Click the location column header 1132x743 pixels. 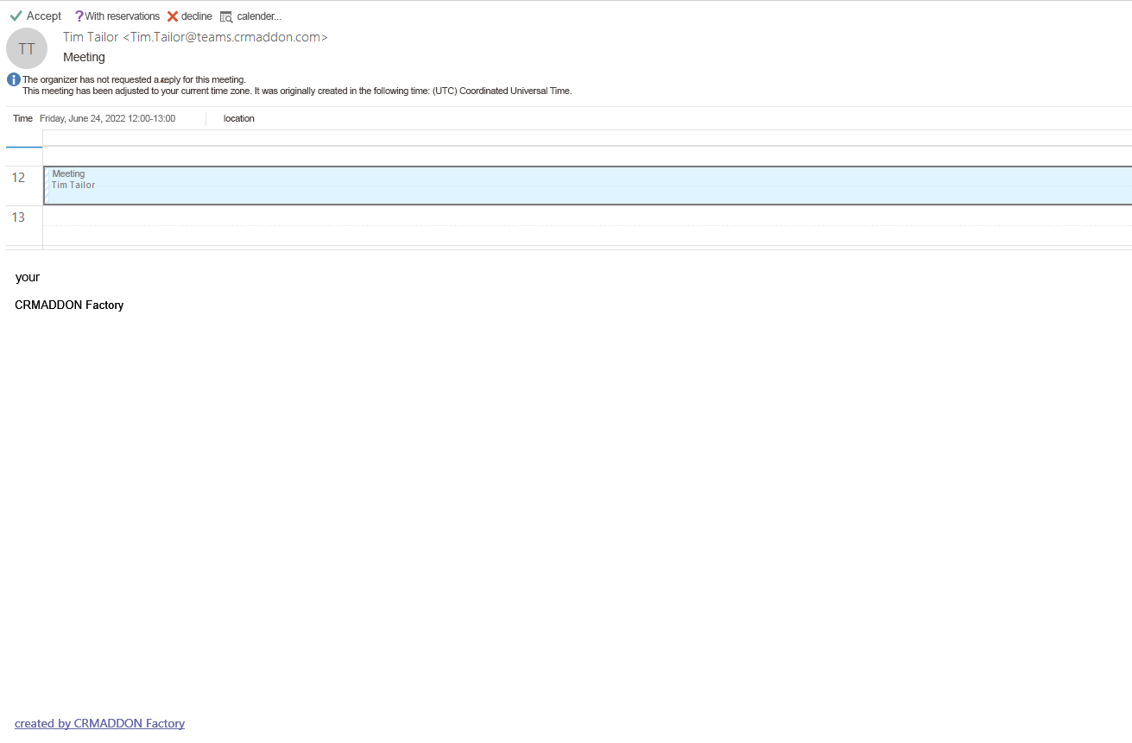pos(238,118)
